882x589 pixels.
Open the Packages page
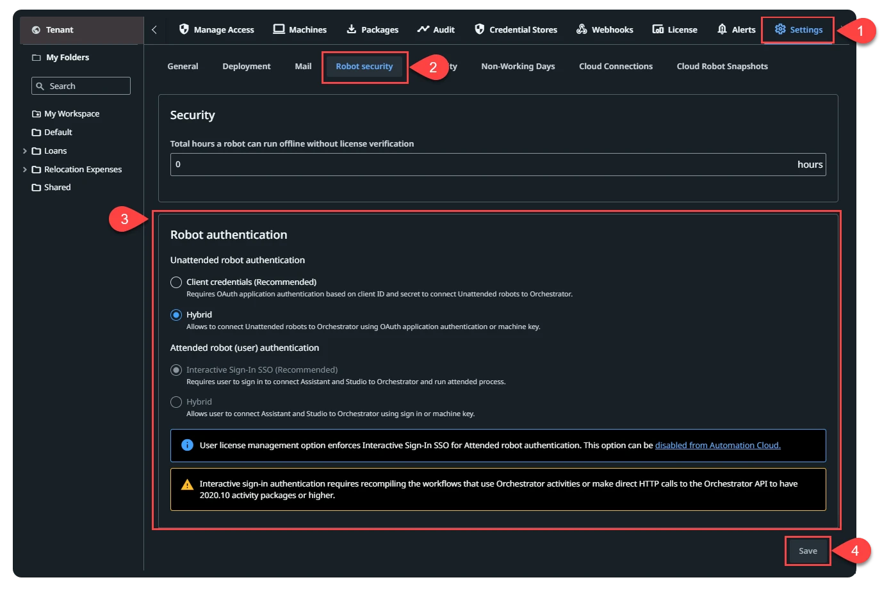pyautogui.click(x=372, y=29)
